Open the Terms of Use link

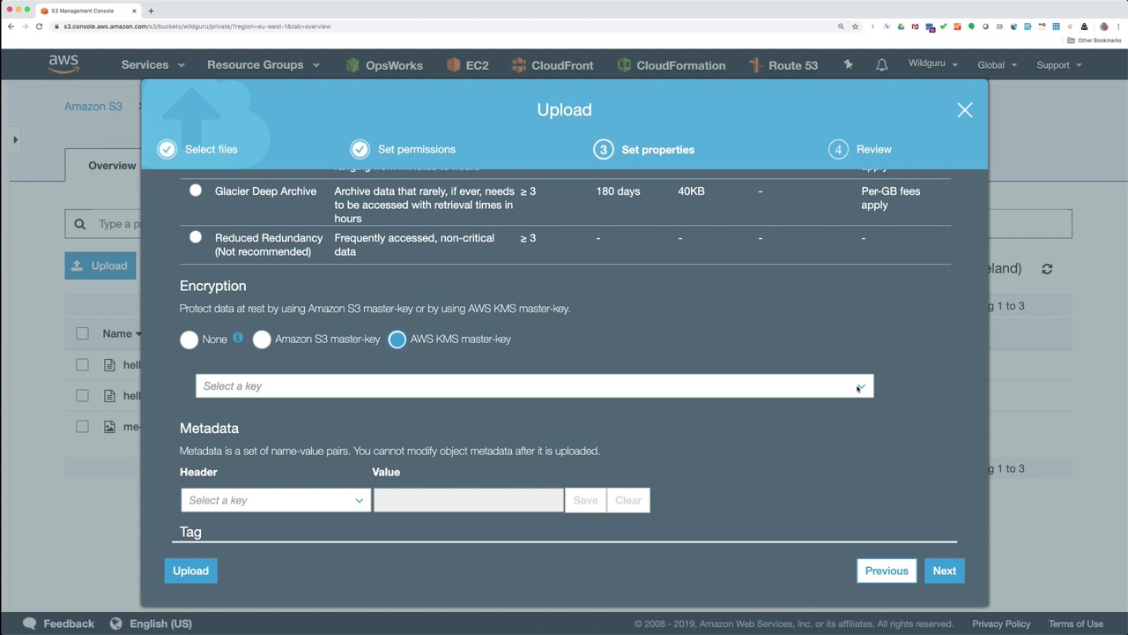pyautogui.click(x=1076, y=624)
